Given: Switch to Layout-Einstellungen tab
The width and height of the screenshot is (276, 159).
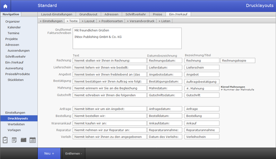Looking at the screenshot, I should (x=57, y=15).
